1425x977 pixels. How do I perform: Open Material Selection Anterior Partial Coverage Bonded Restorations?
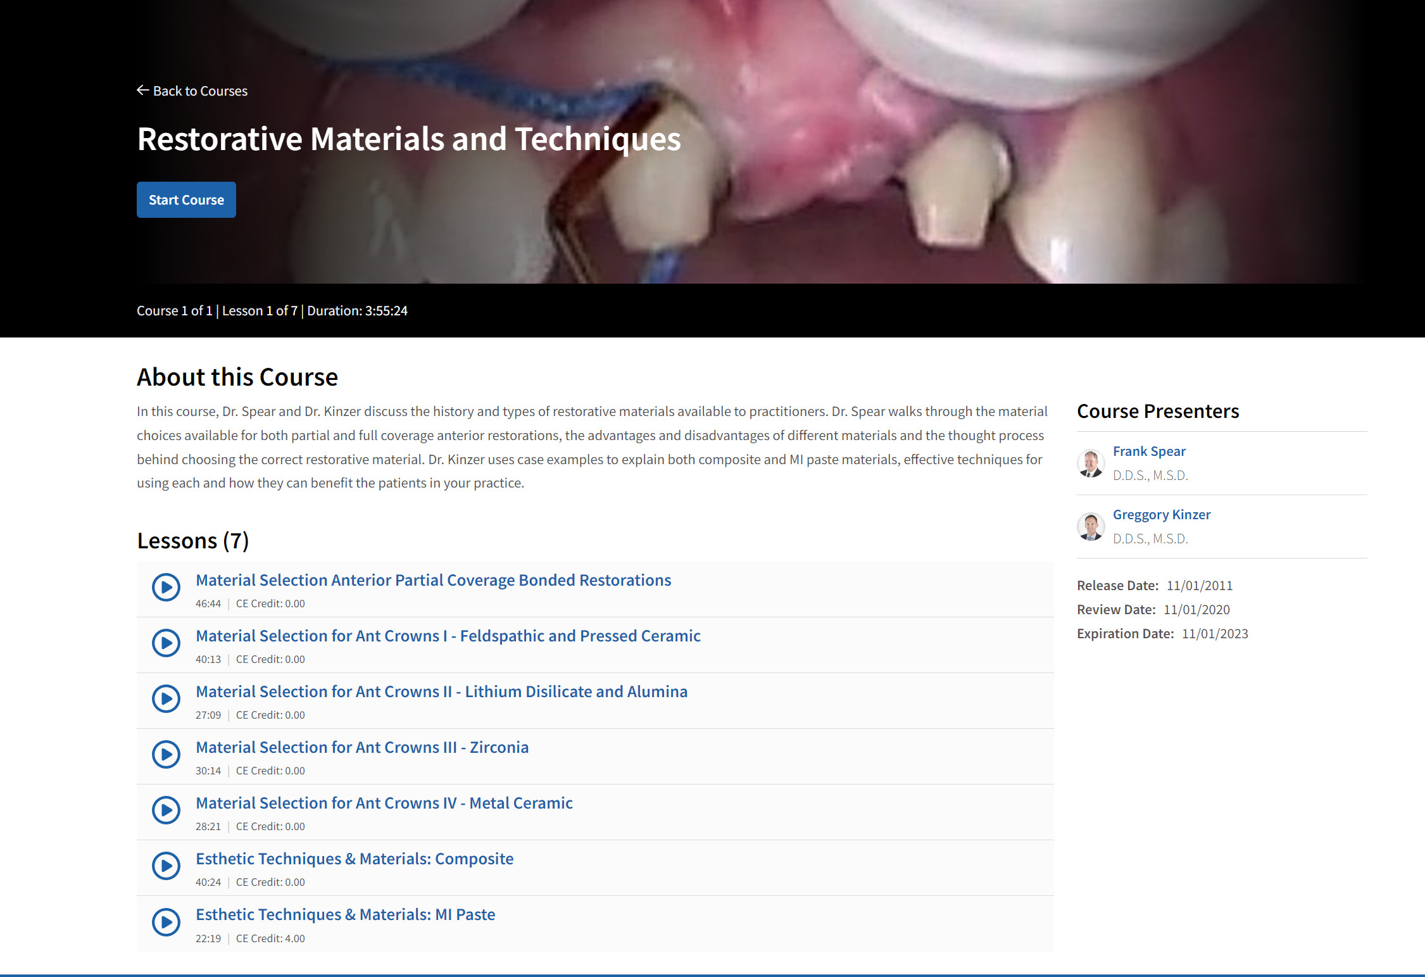tap(433, 580)
